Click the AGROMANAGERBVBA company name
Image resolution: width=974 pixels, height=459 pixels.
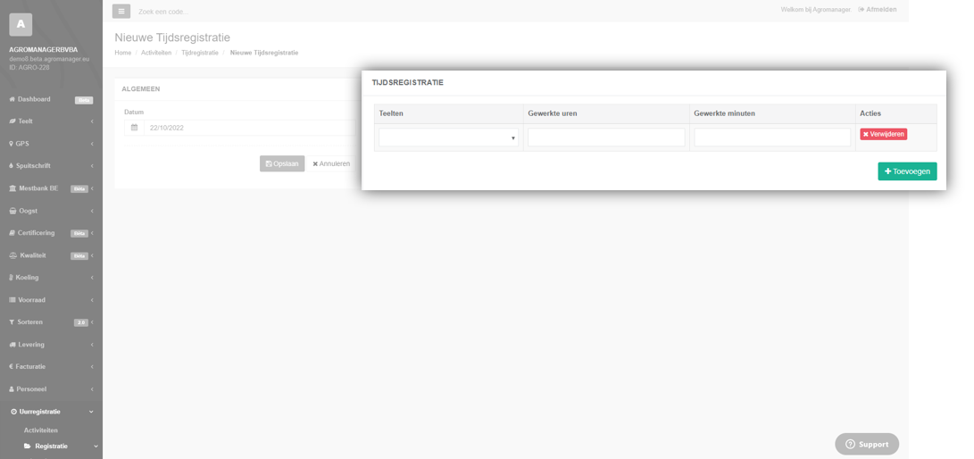pos(44,50)
